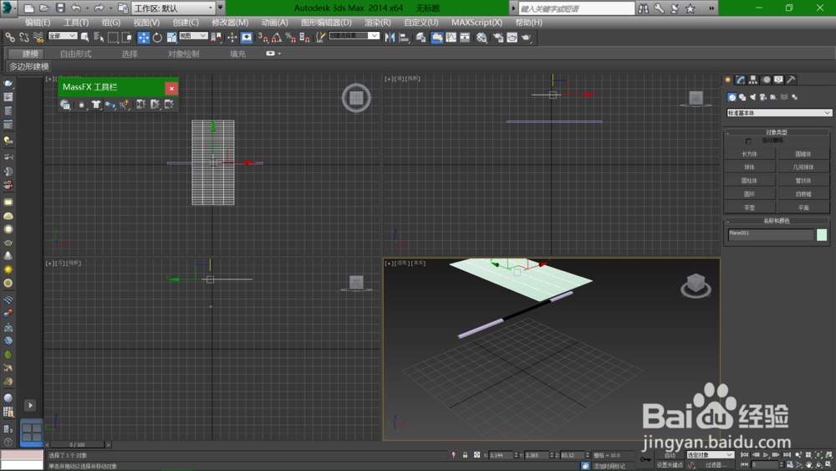This screenshot has height=471, width=836.
Task: Click the 茶壶 primitive button
Action: tap(750, 207)
